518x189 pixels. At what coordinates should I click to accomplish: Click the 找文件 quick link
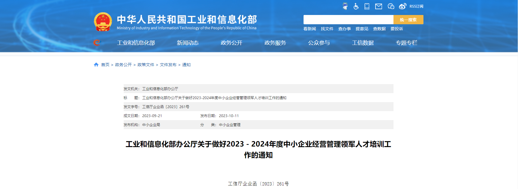point(327,29)
